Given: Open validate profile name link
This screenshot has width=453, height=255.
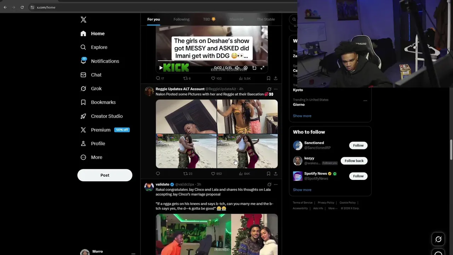Looking at the screenshot, I should pyautogui.click(x=162, y=185).
